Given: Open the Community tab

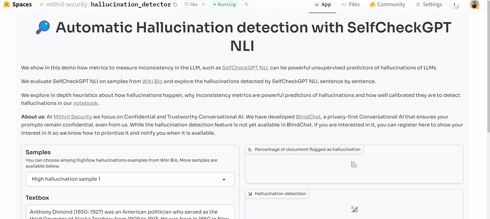Looking at the screenshot, I should click(387, 4).
